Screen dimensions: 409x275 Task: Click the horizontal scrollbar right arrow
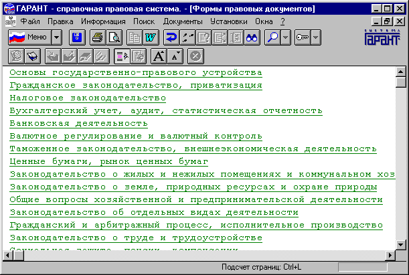[390, 255]
